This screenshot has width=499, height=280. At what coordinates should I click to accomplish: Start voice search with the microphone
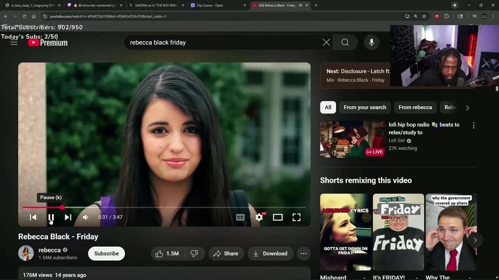point(372,42)
